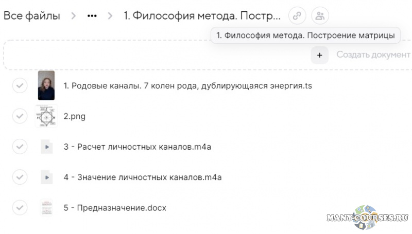Tick the checkbox next to 2.png
Image resolution: width=412 pixels, height=234 pixels.
tap(20, 116)
